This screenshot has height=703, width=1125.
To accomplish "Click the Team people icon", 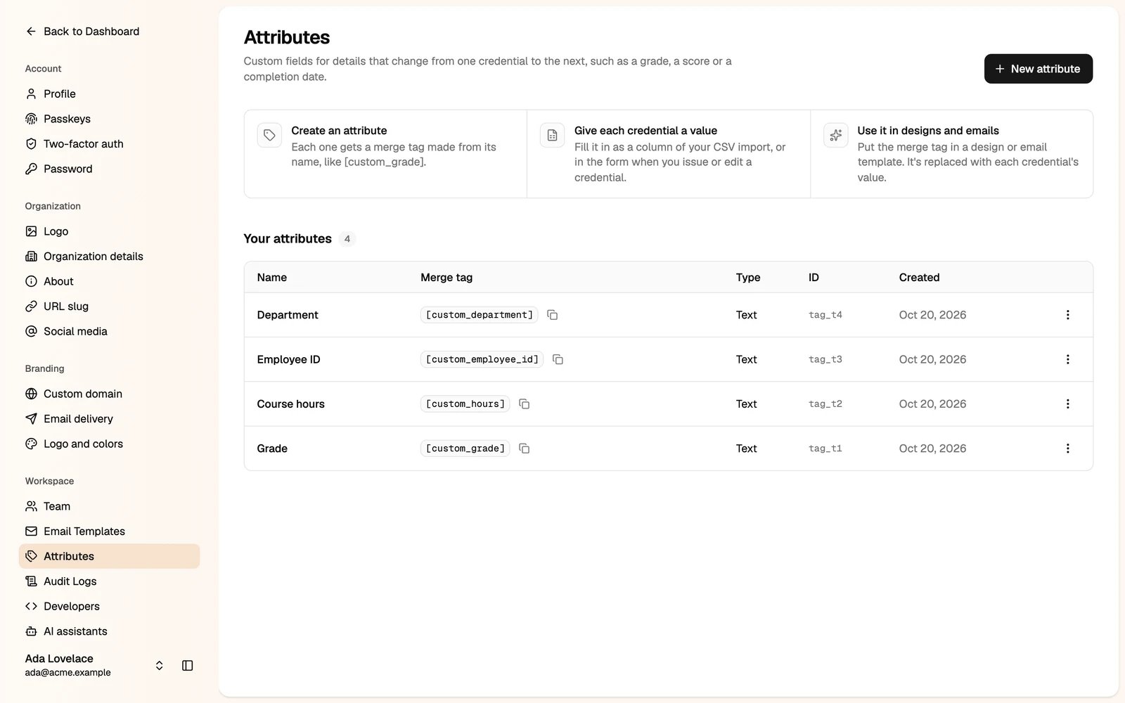I will click(x=31, y=506).
